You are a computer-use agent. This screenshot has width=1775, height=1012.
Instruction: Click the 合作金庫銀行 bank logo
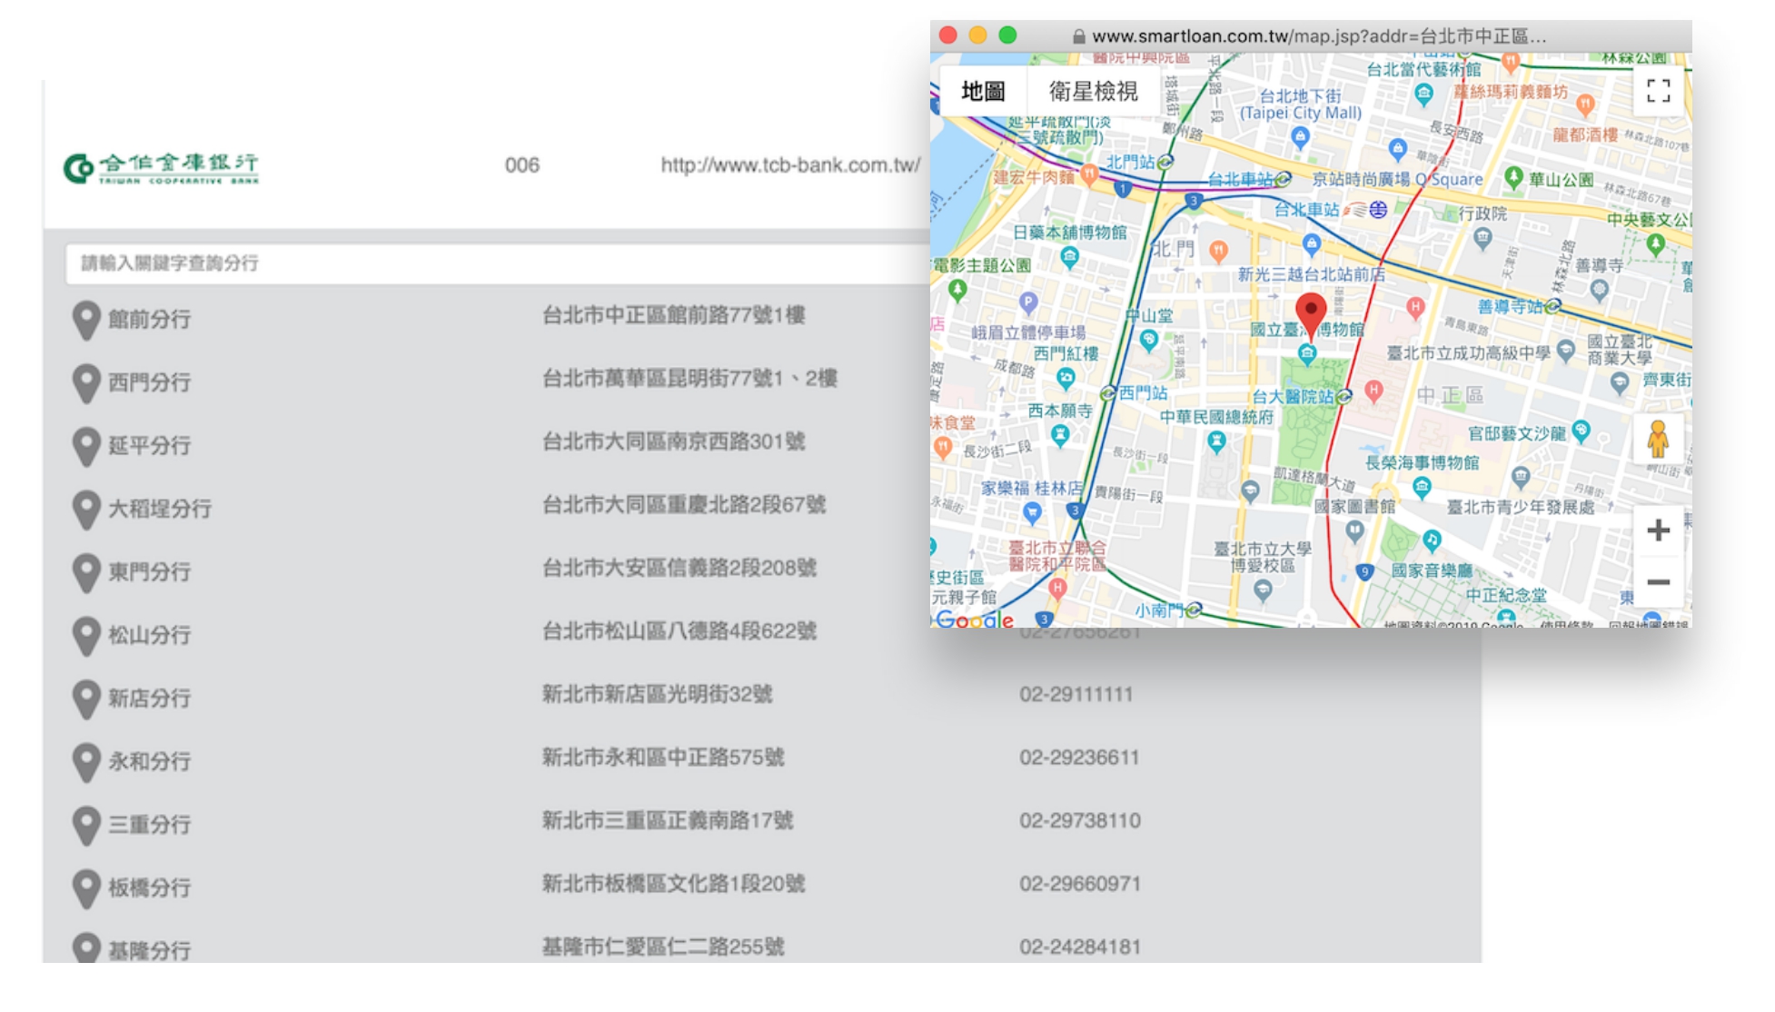[161, 167]
